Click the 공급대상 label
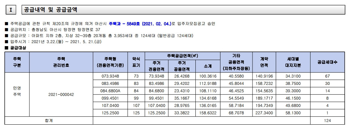The image size is (351, 127). click(x=18, y=48)
